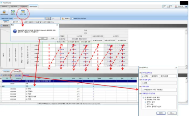Click the blue question mark icon in the confirm dialog
The width and height of the screenshot is (189, 116).
pos(15,31)
